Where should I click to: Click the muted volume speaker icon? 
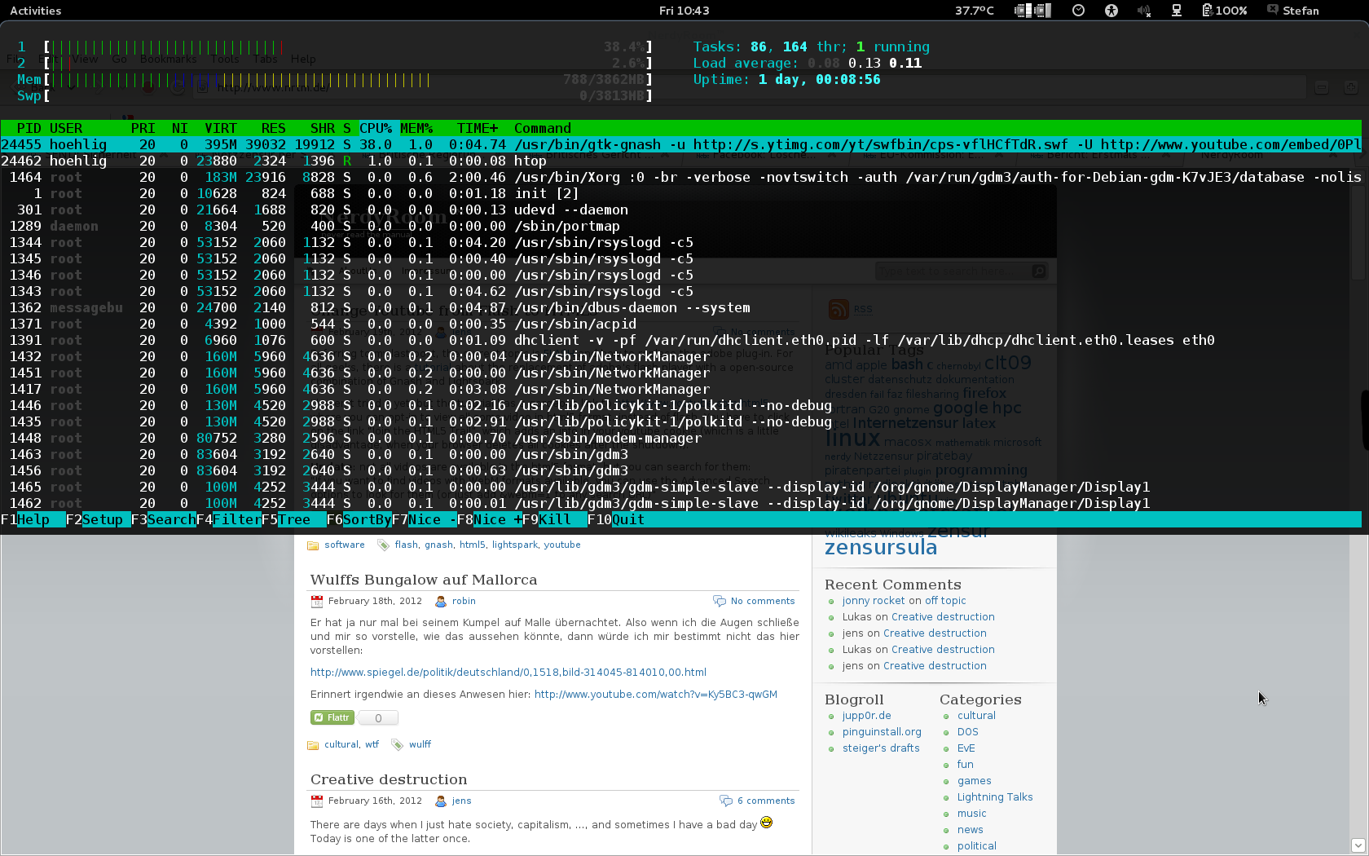(x=1144, y=11)
